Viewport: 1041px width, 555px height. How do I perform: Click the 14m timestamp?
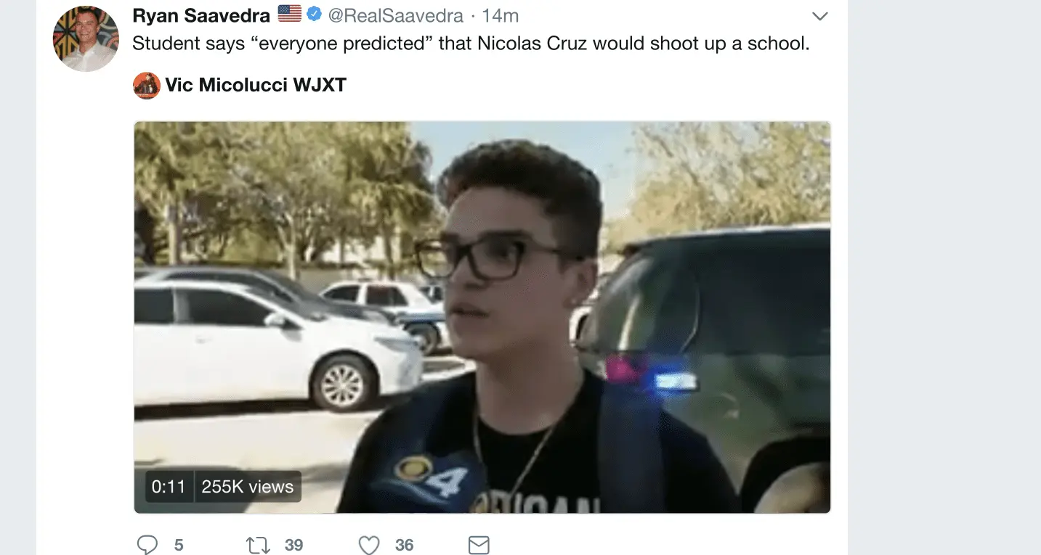(501, 15)
